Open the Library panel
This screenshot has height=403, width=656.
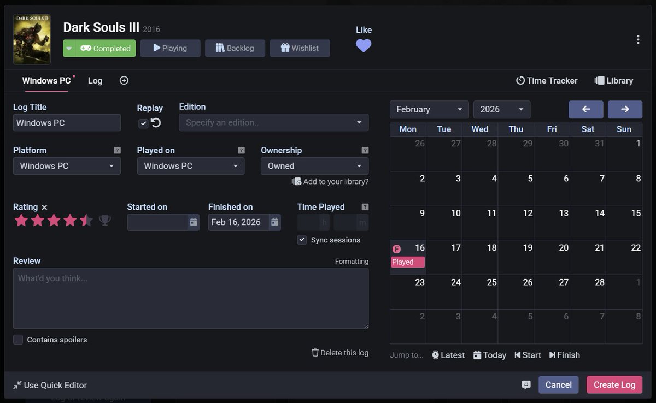point(614,80)
